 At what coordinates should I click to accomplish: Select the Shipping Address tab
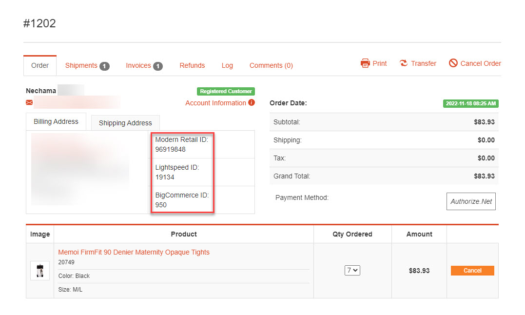coord(125,123)
